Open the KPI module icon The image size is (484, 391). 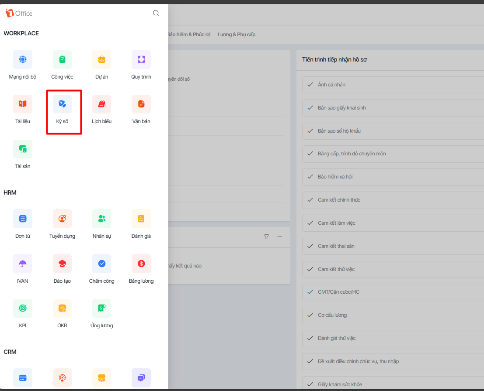coord(23,309)
